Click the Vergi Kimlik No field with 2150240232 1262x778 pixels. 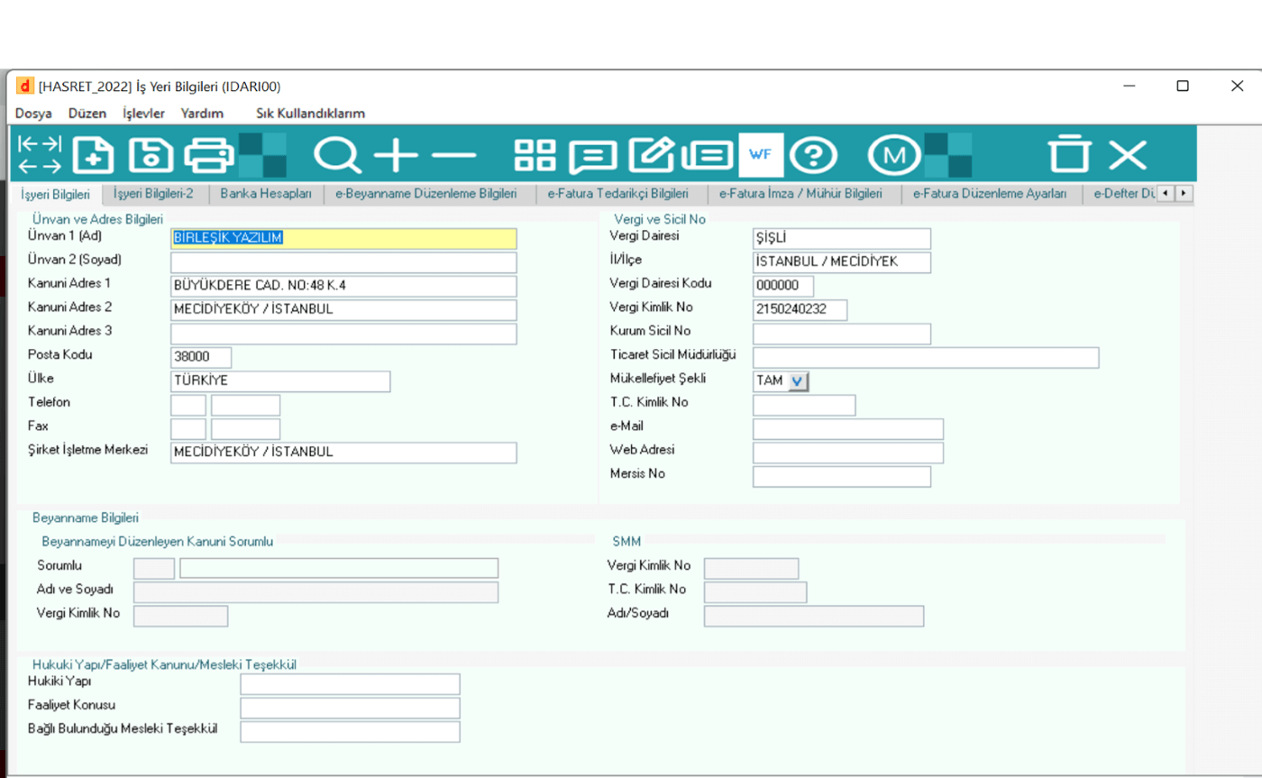click(800, 310)
